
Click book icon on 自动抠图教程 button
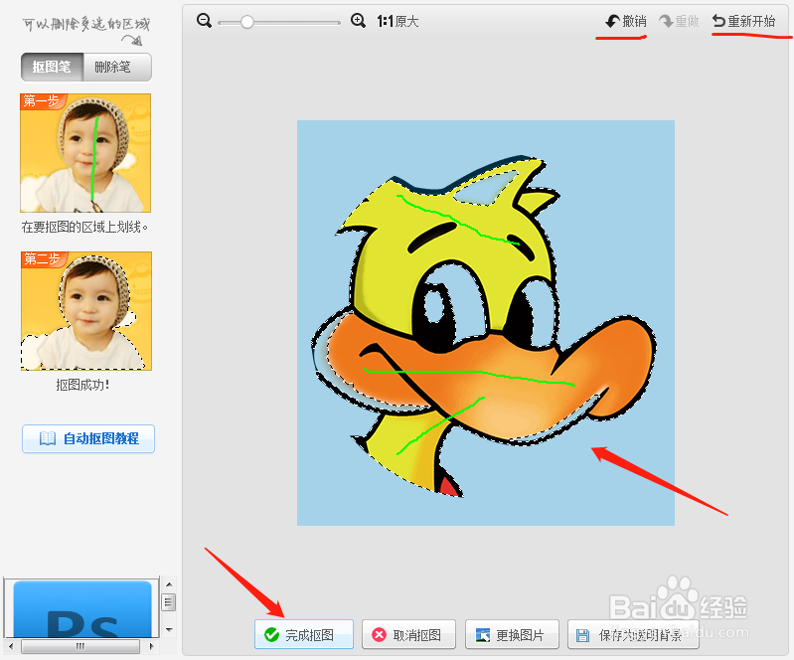[48, 438]
